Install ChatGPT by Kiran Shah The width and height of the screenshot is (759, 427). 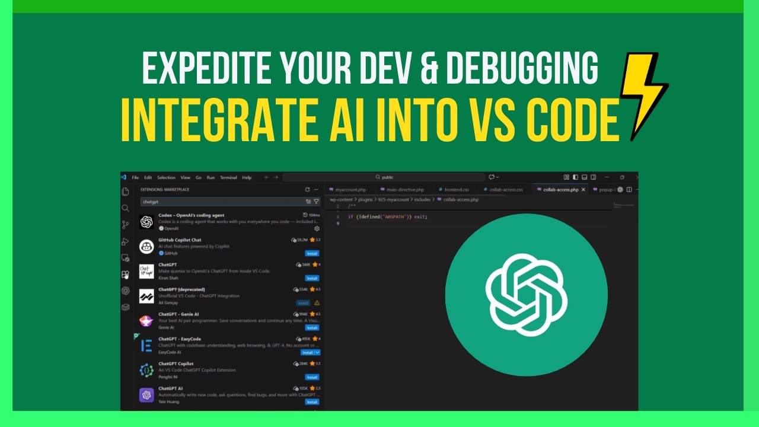[x=312, y=278]
